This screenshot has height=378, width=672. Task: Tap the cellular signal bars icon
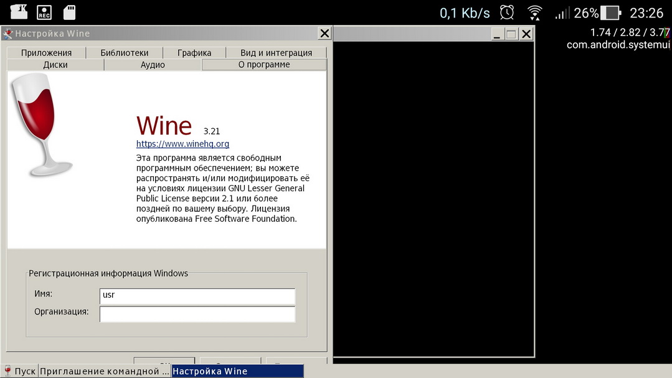click(x=562, y=13)
